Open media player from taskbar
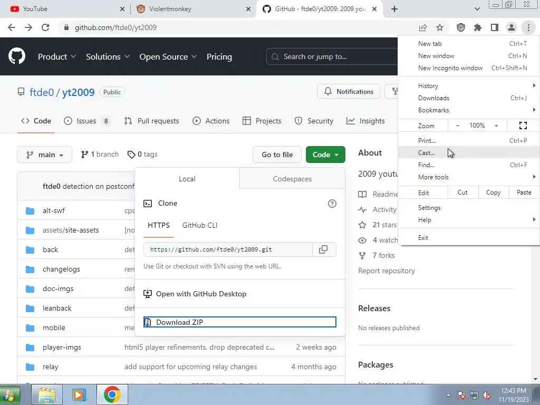Image resolution: width=540 pixels, height=405 pixels. tap(79, 395)
